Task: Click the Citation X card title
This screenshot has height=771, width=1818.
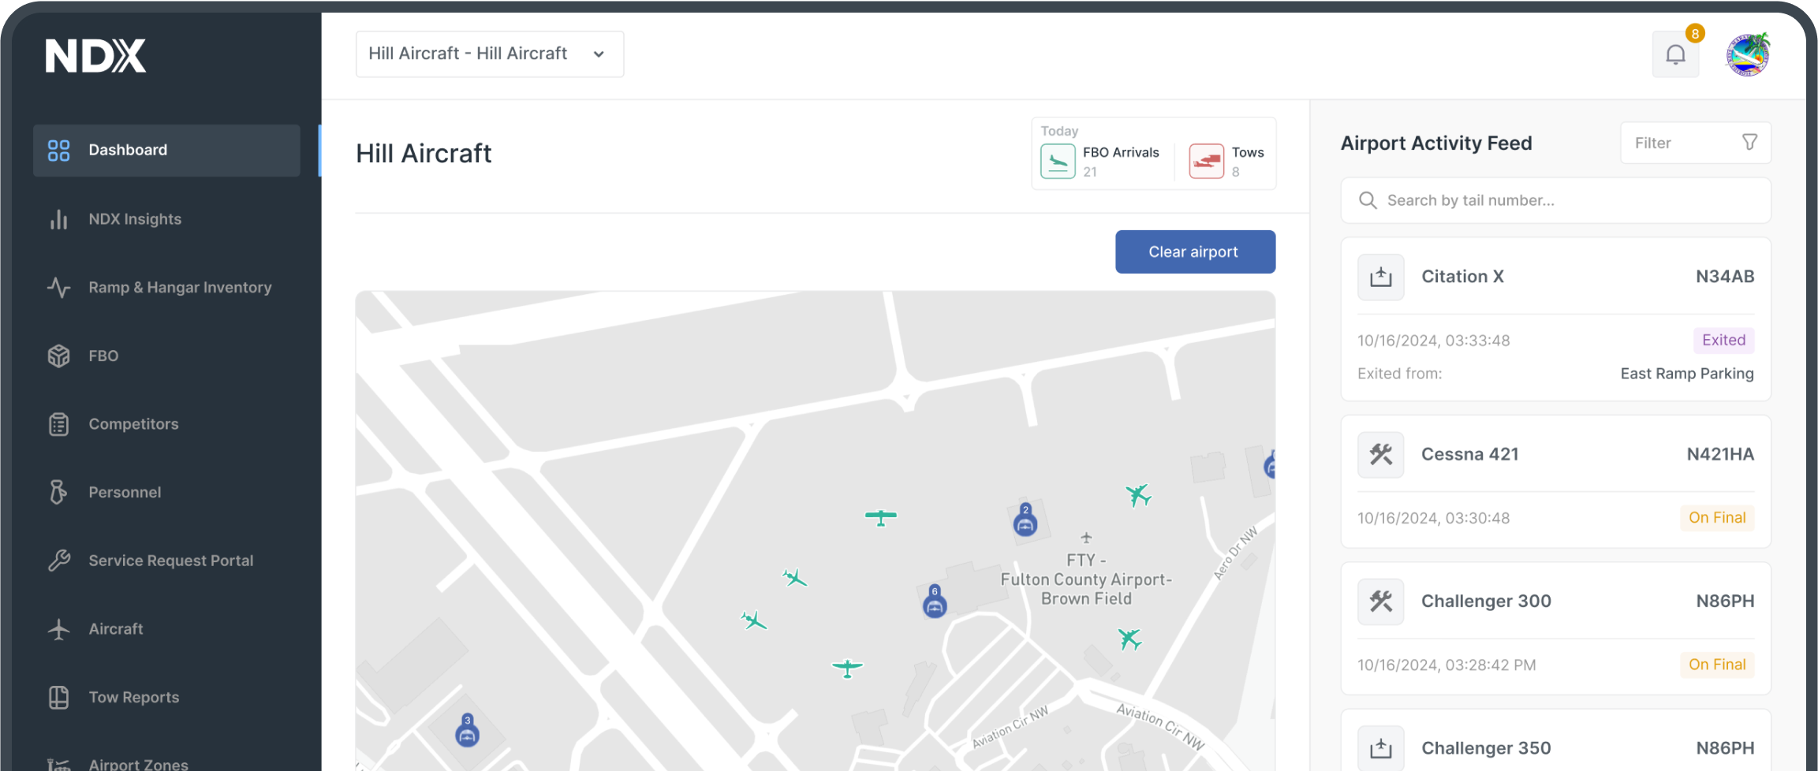Action: tap(1462, 277)
